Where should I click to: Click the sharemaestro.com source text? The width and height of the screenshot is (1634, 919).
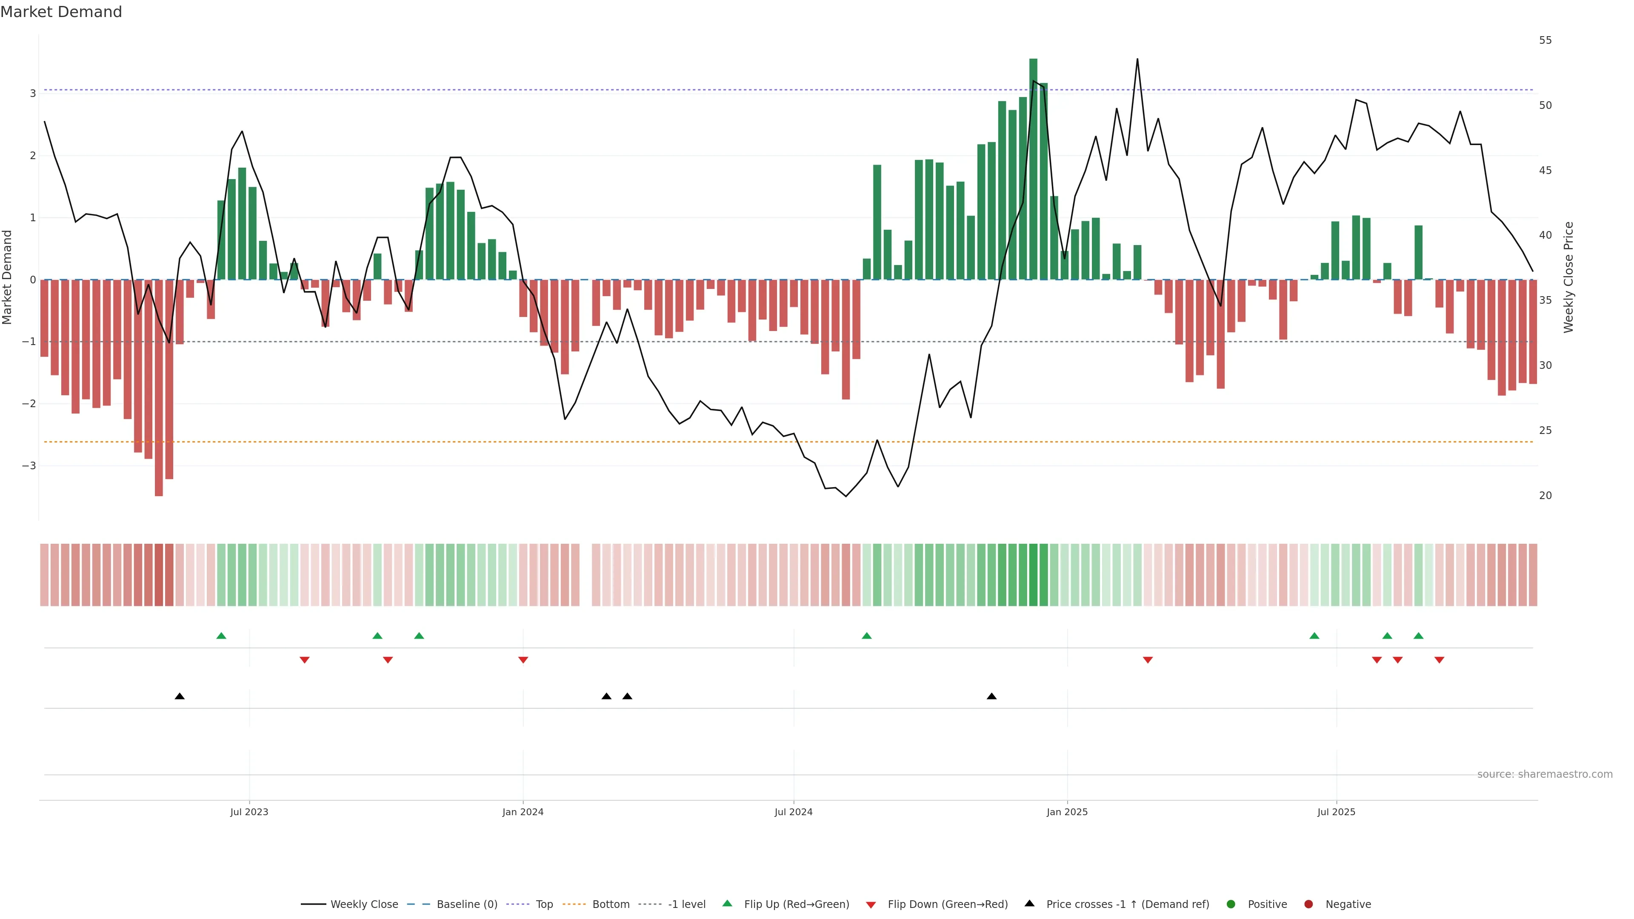[1545, 774]
